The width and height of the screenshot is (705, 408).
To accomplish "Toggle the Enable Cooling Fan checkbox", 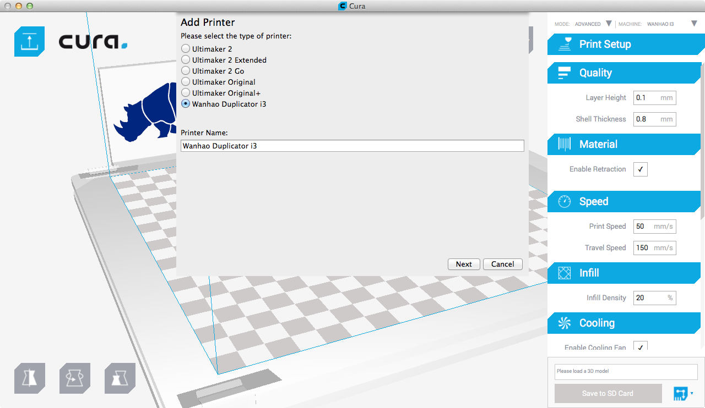I will [x=641, y=346].
